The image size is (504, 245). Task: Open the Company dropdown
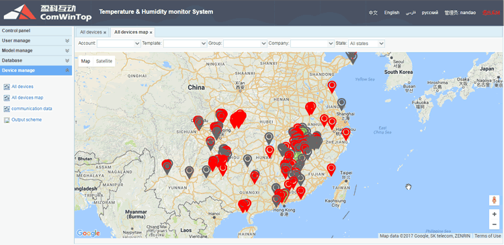[x=312, y=44]
